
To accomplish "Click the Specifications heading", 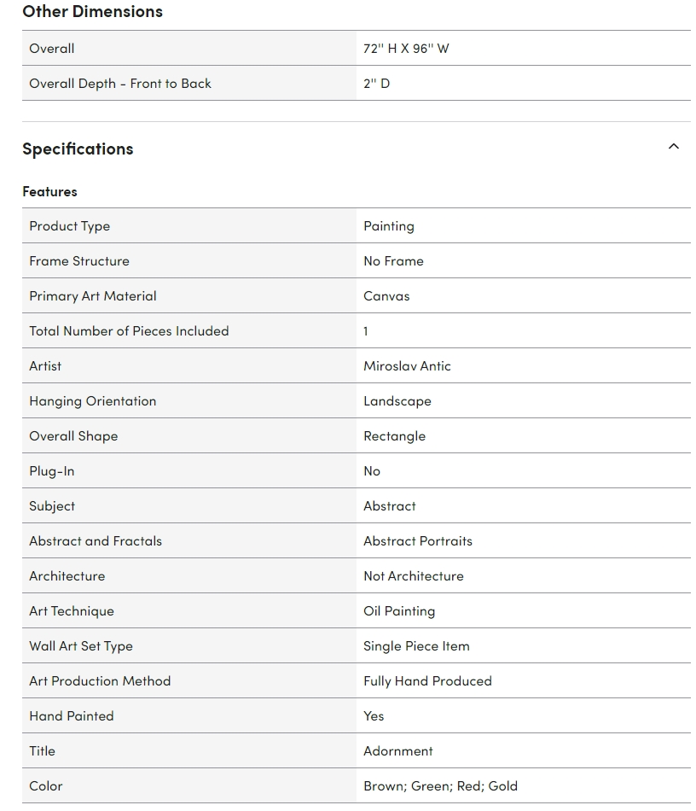I will pyautogui.click(x=78, y=149).
